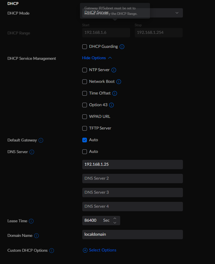Open the Custom DHCP Options info icon
This screenshot has width=215, height=264.
click(52, 251)
